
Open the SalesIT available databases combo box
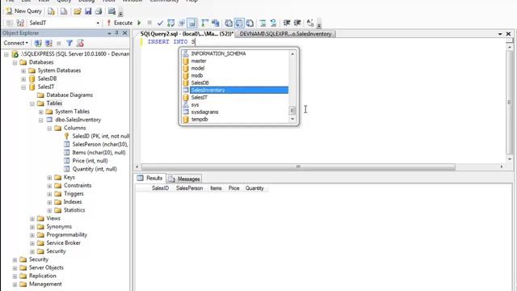tap(64, 23)
